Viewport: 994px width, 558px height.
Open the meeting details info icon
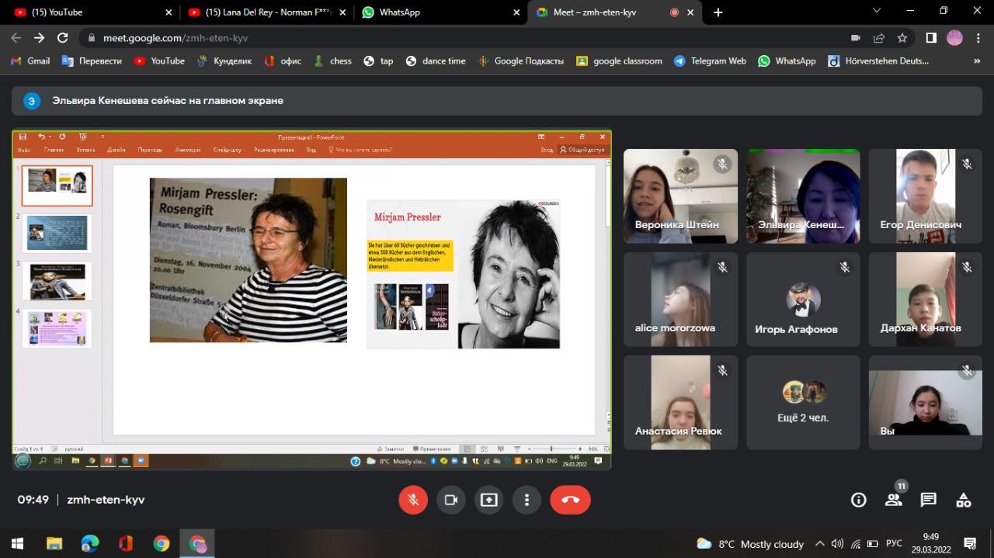[x=858, y=500]
